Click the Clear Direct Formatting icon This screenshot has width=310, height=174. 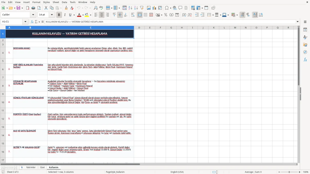pyautogui.click(x=72, y=8)
